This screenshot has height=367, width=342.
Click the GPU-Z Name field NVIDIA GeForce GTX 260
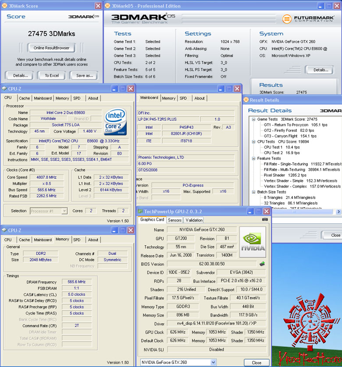pos(202,229)
